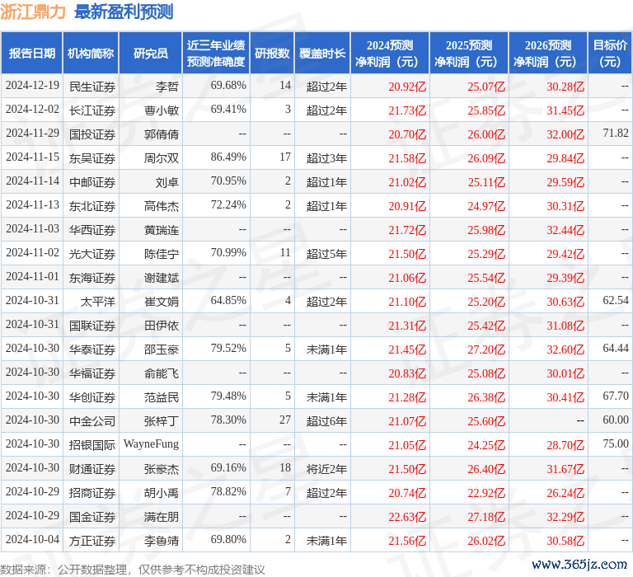Select the 中金公司 institution cell
The width and height of the screenshot is (633, 577).
(92, 421)
